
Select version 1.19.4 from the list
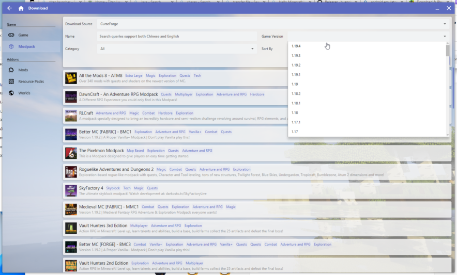tap(296, 46)
